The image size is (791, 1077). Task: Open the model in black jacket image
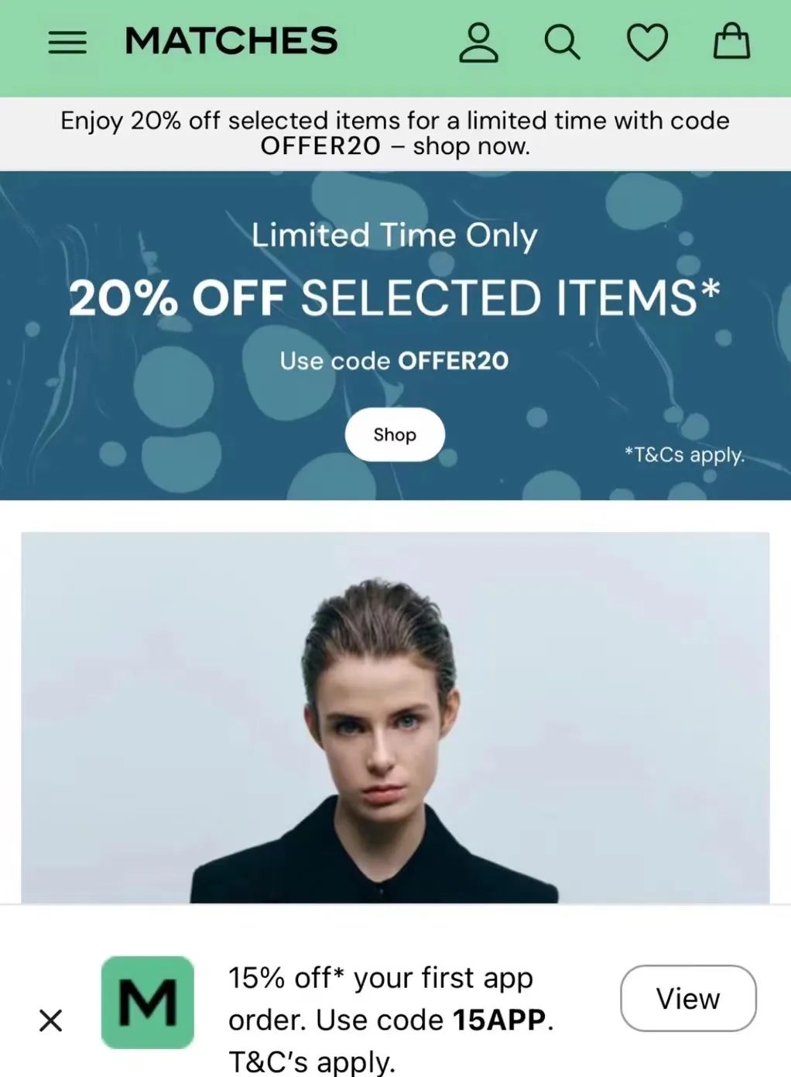click(x=395, y=718)
